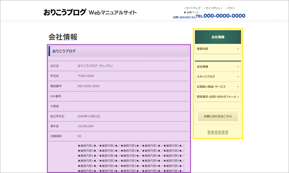Click the lock icon beside 会員ページ
This screenshot has height=173, width=289.
[x=185, y=12]
